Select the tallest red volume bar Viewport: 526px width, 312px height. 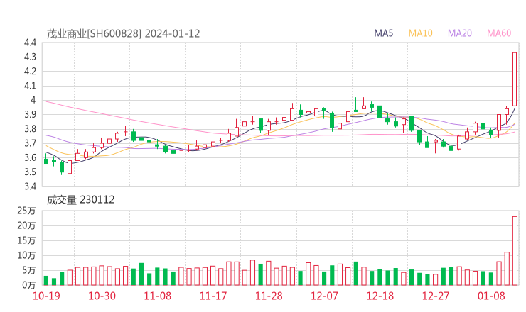click(x=515, y=251)
